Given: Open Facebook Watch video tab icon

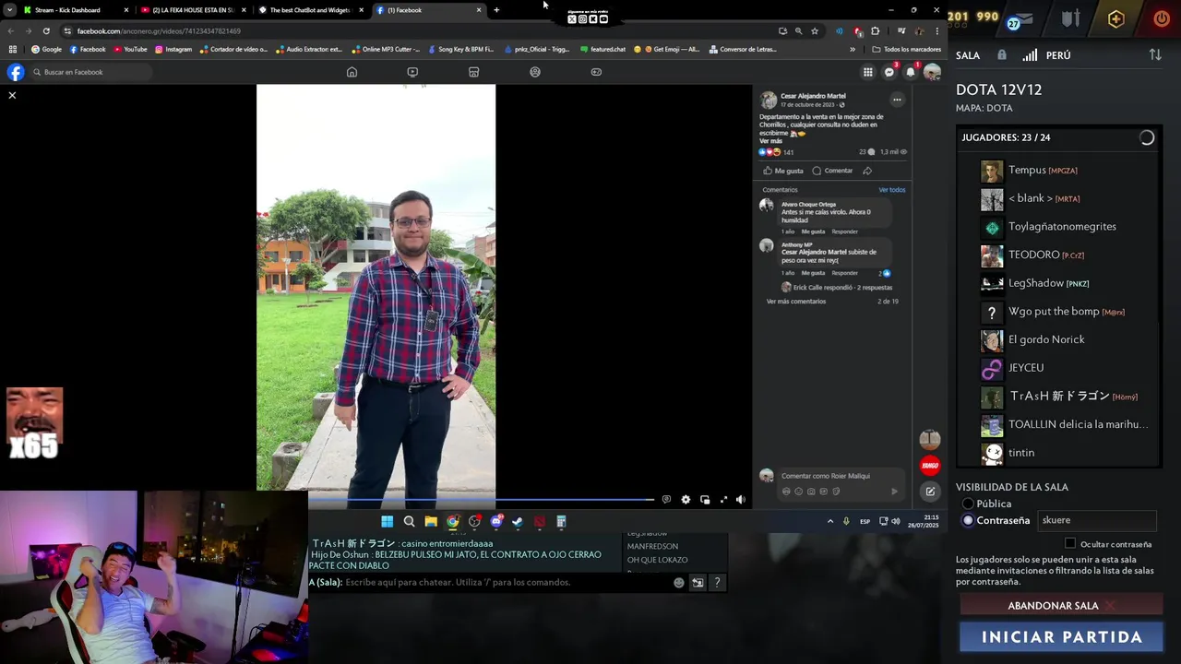Looking at the screenshot, I should pyautogui.click(x=412, y=72).
